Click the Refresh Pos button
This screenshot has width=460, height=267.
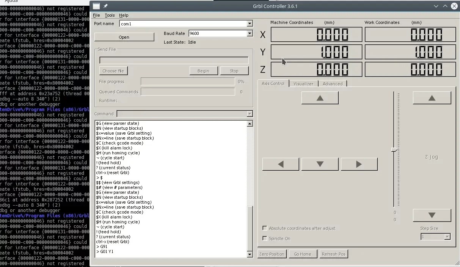[x=334, y=254]
